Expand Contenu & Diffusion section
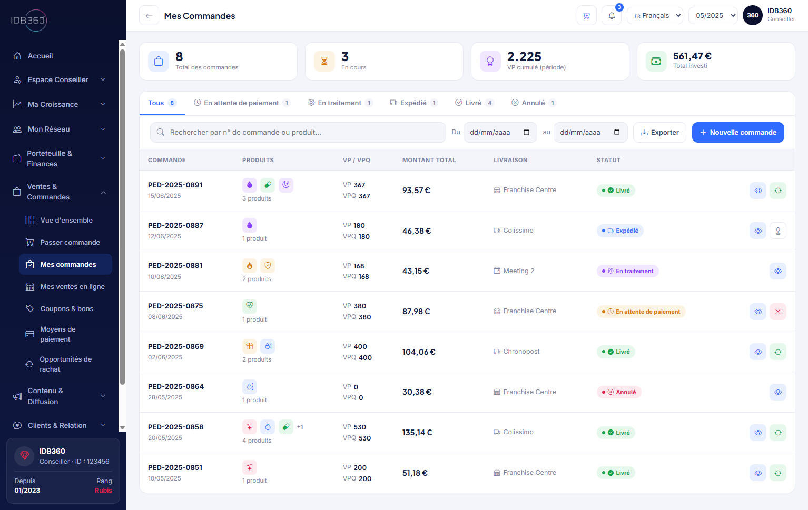808x510 pixels. [x=60, y=396]
